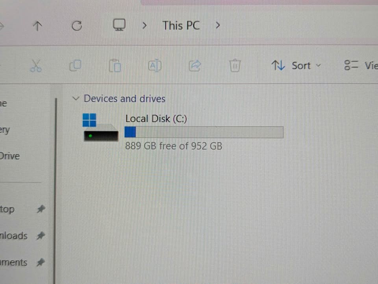Click the Paste clipboard icon
The height and width of the screenshot is (284, 378).
pos(115,66)
